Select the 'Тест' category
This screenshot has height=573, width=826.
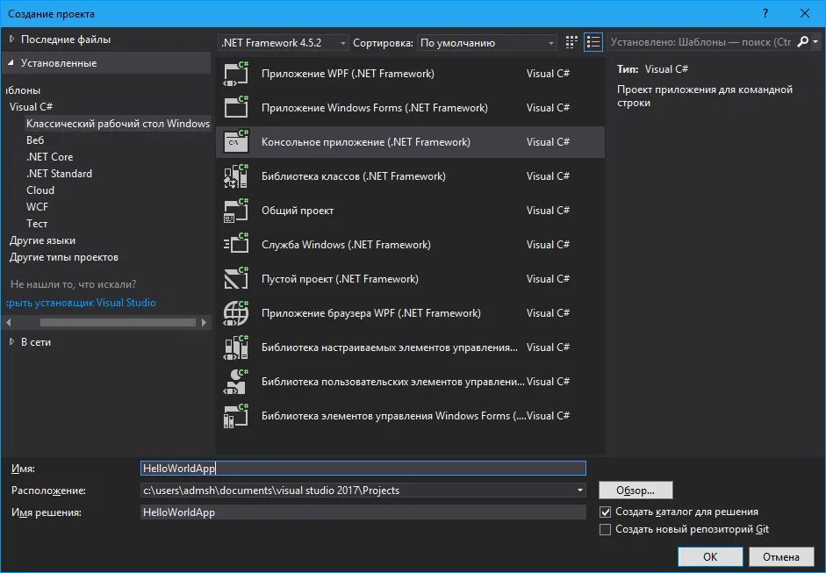(37, 223)
